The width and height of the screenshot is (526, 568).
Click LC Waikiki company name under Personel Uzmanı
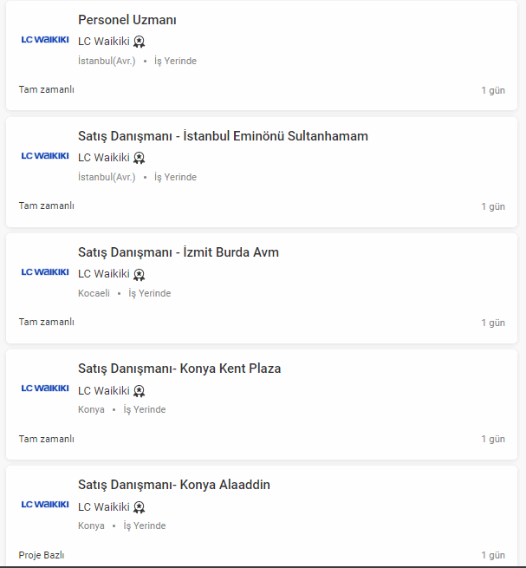103,42
